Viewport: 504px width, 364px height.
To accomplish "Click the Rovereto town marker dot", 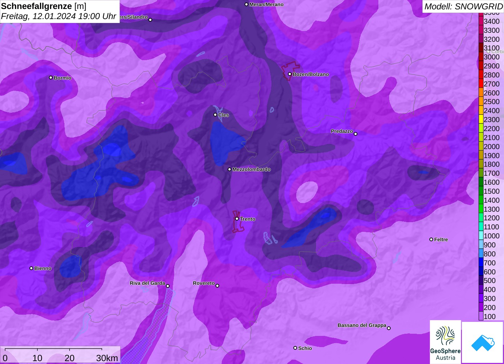I will coord(217,286).
